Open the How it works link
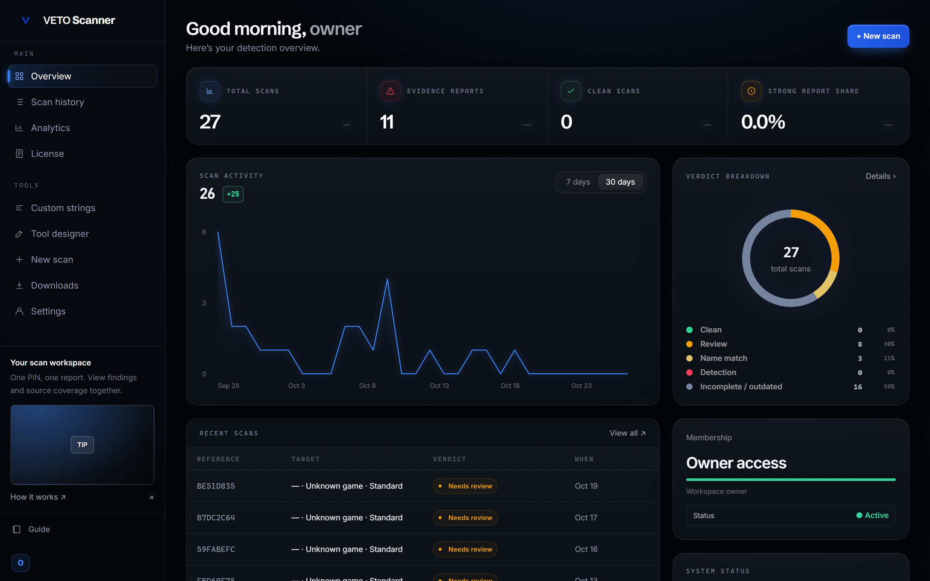 coord(38,497)
